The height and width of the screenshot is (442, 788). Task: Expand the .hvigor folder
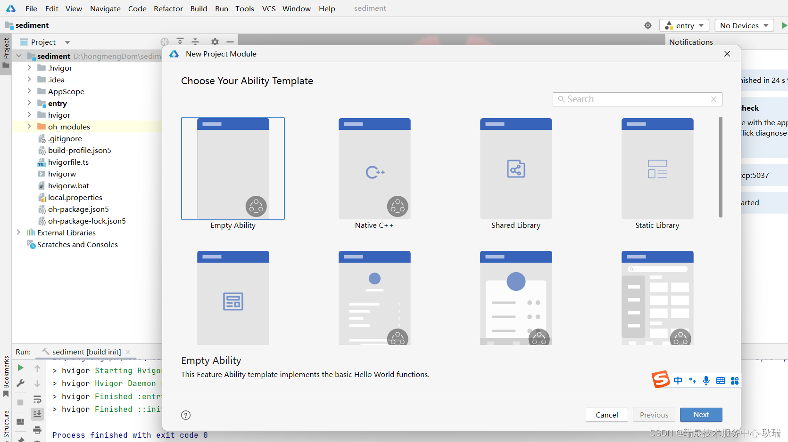tap(29, 68)
